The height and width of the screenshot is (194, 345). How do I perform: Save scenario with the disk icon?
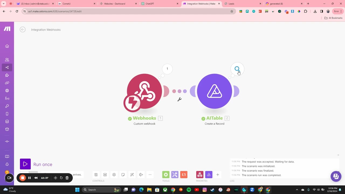coord(96,175)
